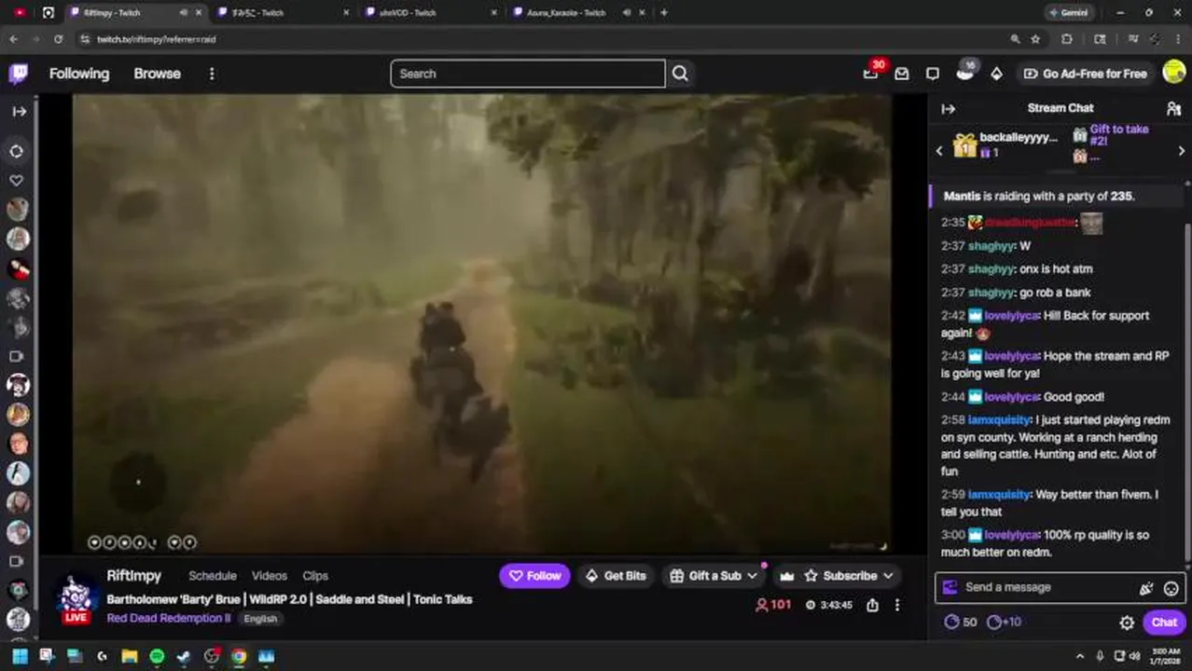
Task: Click the twitch.tv address bar URL
Action: click(156, 39)
